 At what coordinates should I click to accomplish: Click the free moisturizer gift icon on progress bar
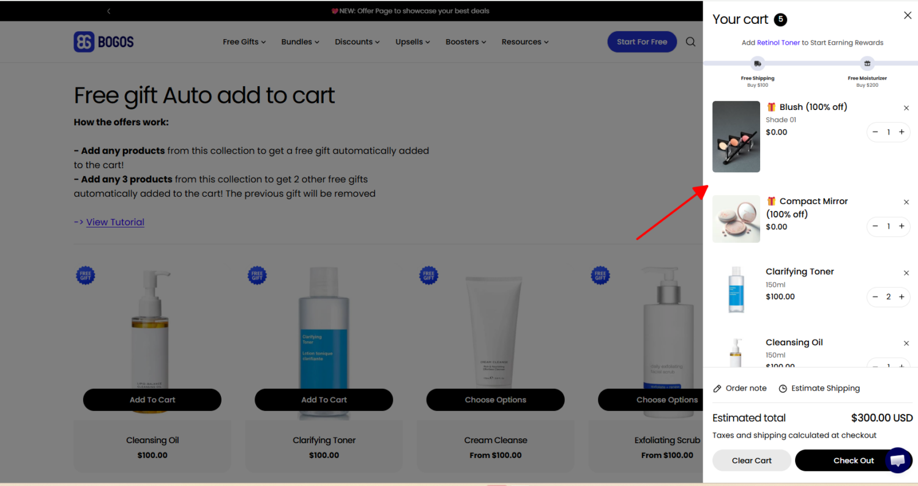tap(867, 63)
